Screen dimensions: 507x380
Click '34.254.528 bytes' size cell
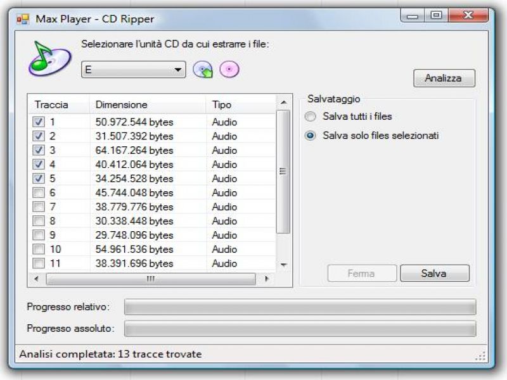point(134,179)
